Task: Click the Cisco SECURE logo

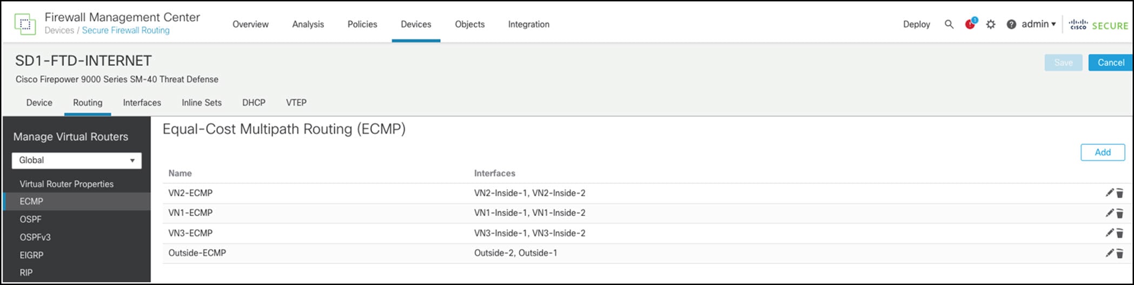Action: click(x=1098, y=25)
